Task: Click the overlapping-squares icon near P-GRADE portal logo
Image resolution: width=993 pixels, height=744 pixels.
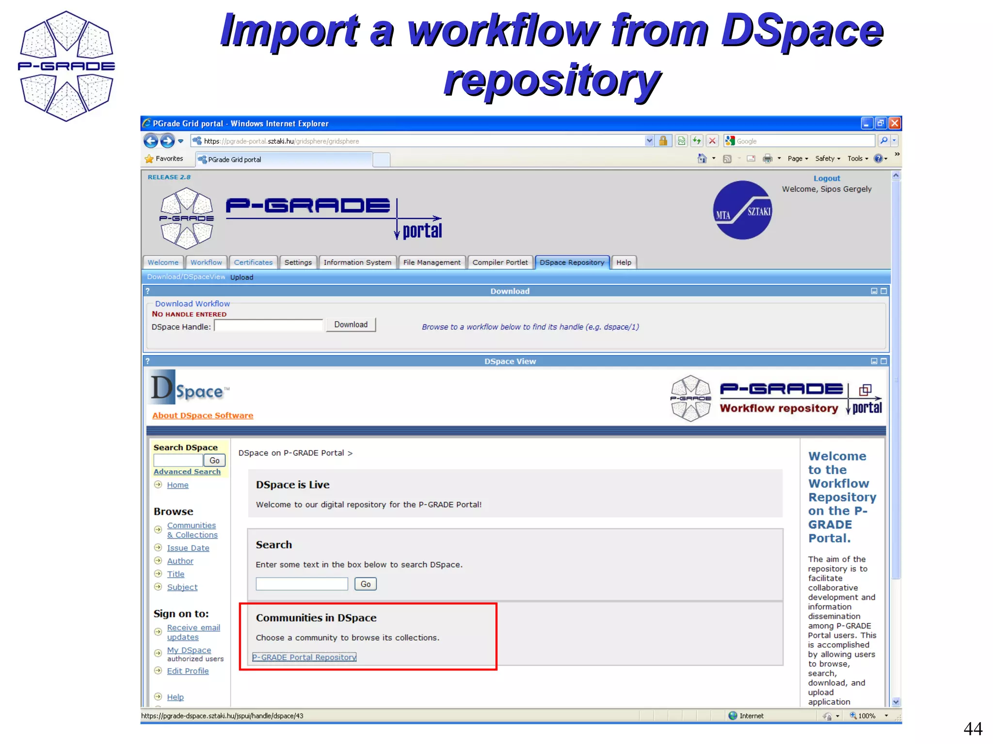Action: click(x=865, y=389)
